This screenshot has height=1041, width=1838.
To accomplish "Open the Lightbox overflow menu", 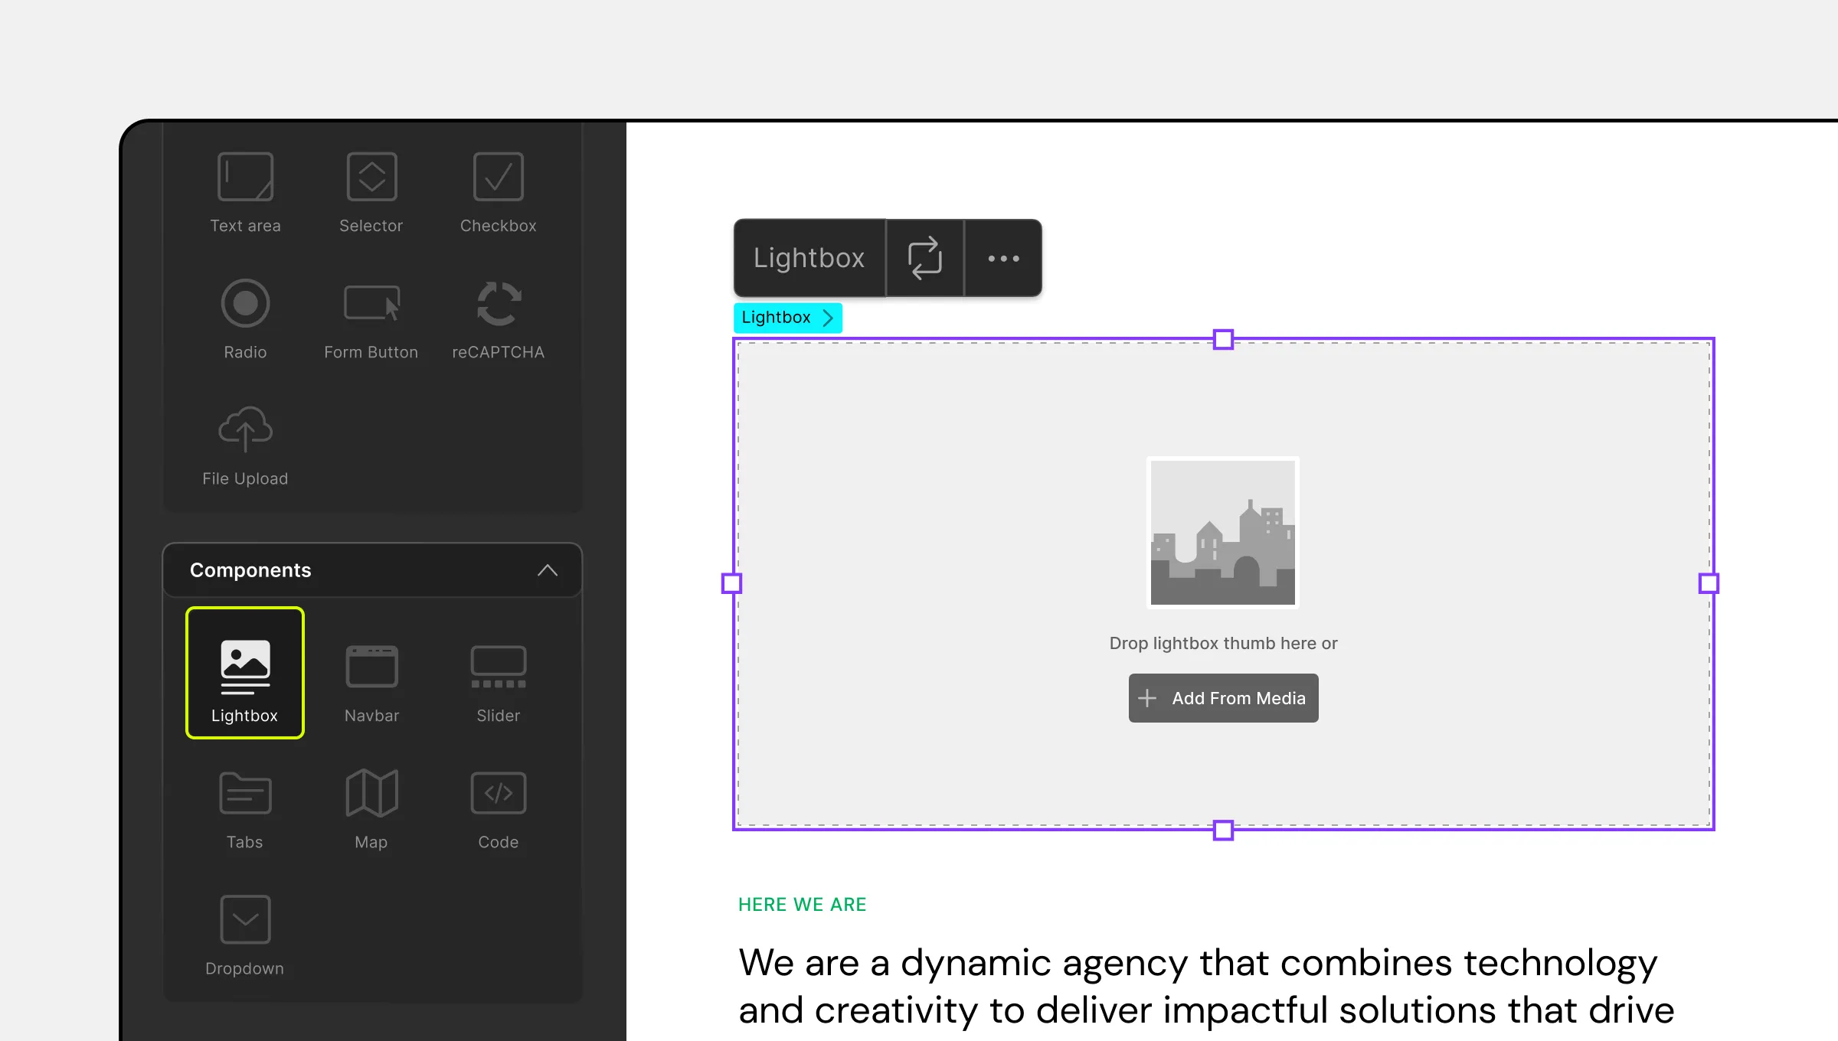I will pos(1003,257).
